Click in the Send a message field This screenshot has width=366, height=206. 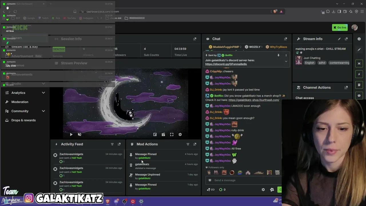point(243,180)
